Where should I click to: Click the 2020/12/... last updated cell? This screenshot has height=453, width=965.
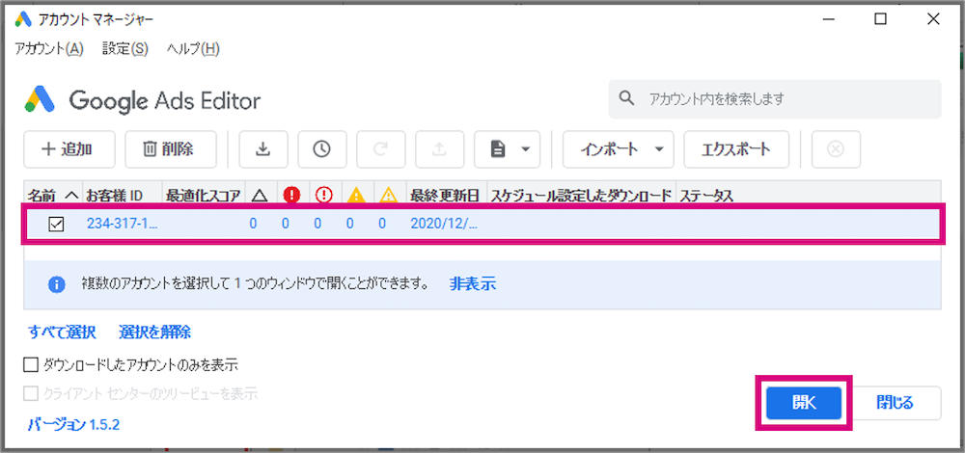point(444,225)
